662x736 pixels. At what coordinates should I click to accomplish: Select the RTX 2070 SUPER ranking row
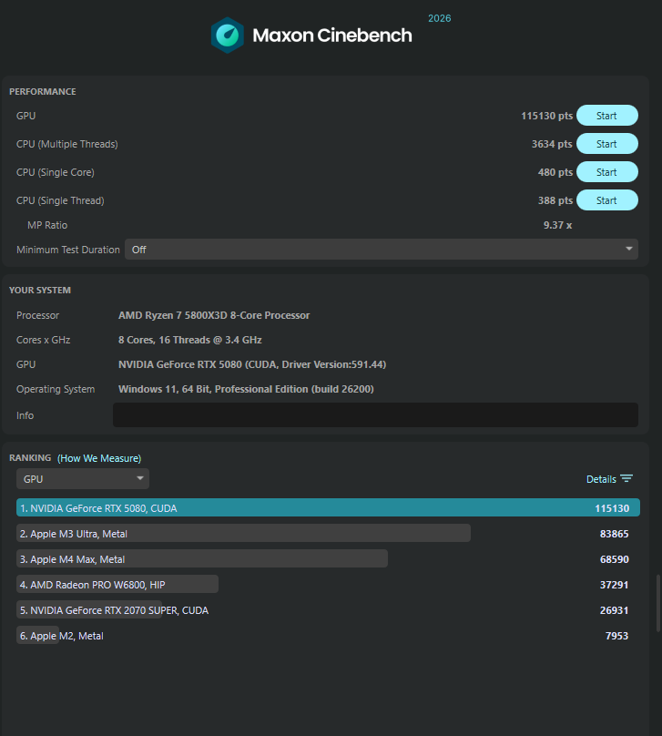pyautogui.click(x=328, y=609)
